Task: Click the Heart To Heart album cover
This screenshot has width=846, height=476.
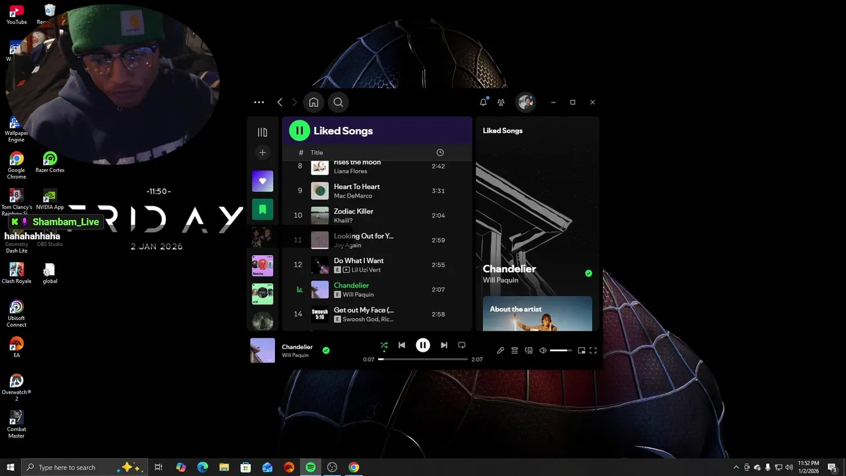Action: click(320, 191)
